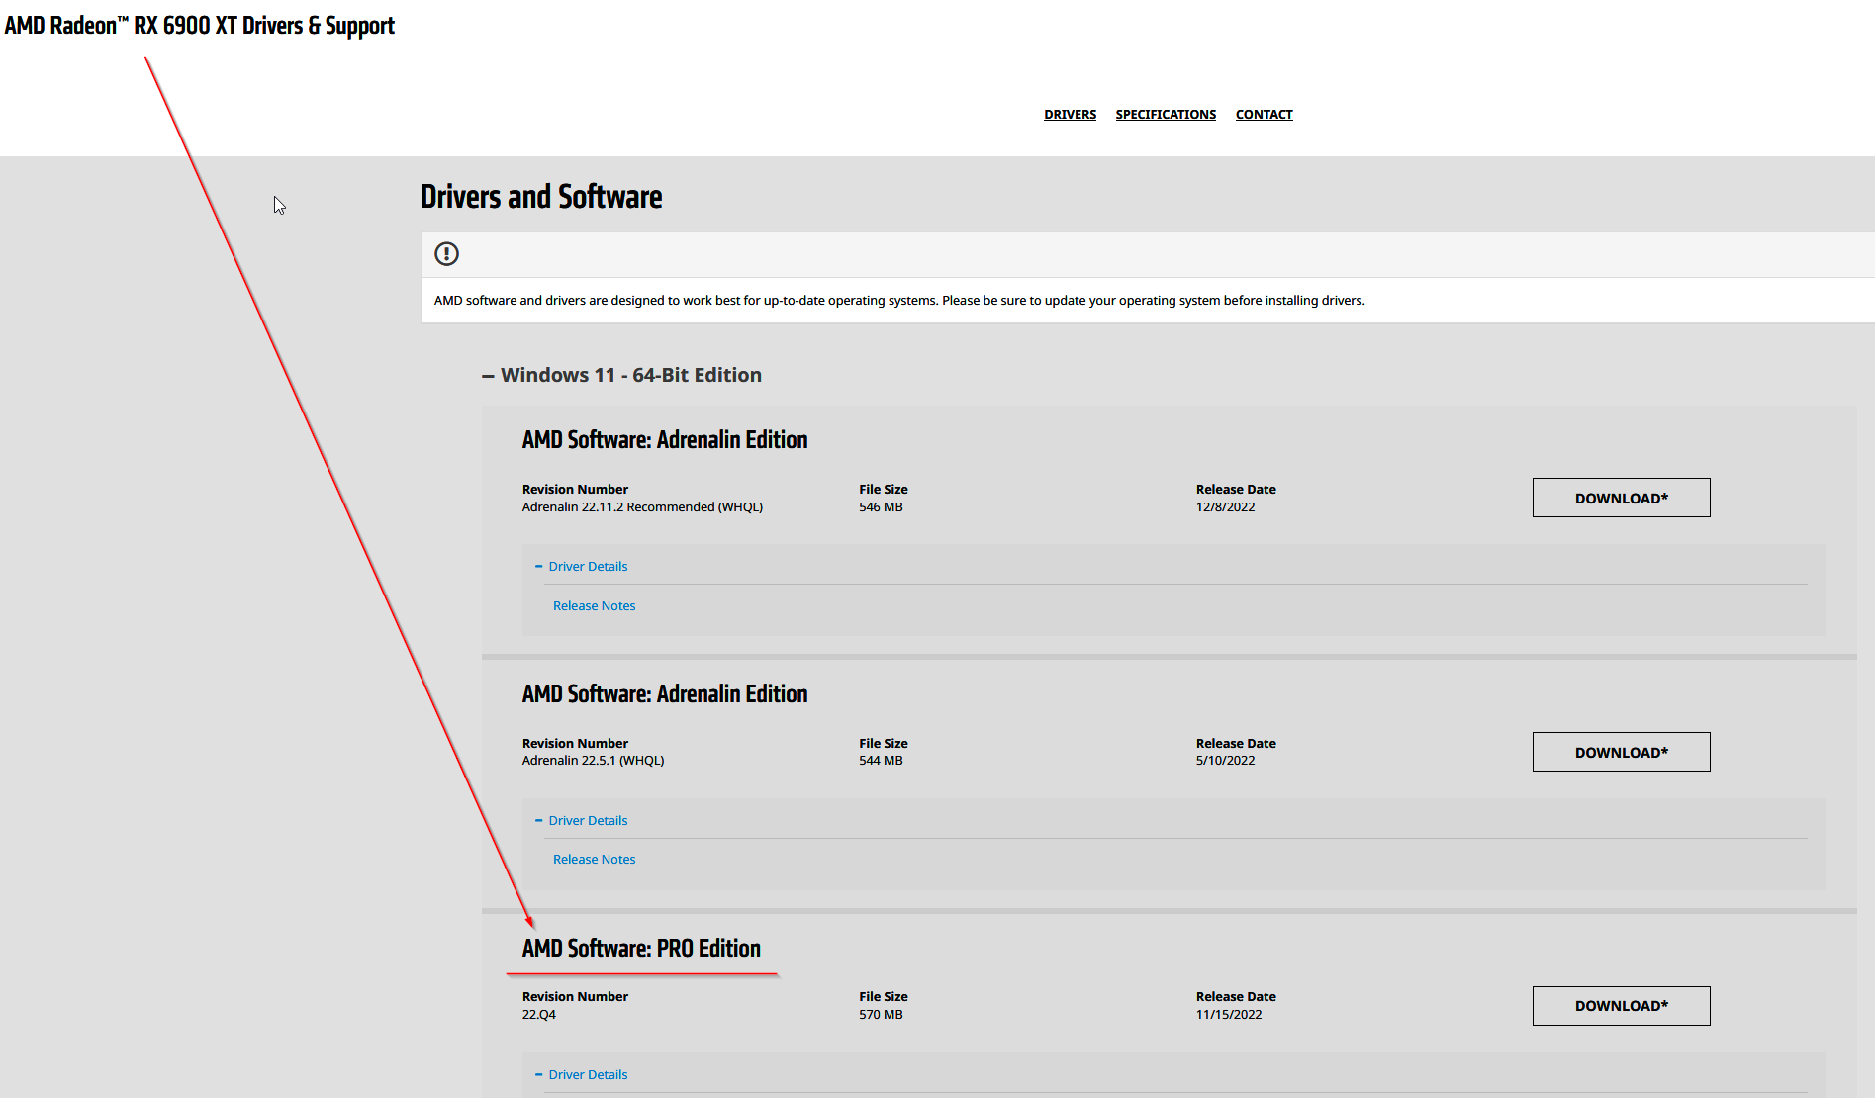The width and height of the screenshot is (1875, 1098).
Task: Collapse Driver Details for PRO Edition 22.Q4
Action: (581, 1075)
